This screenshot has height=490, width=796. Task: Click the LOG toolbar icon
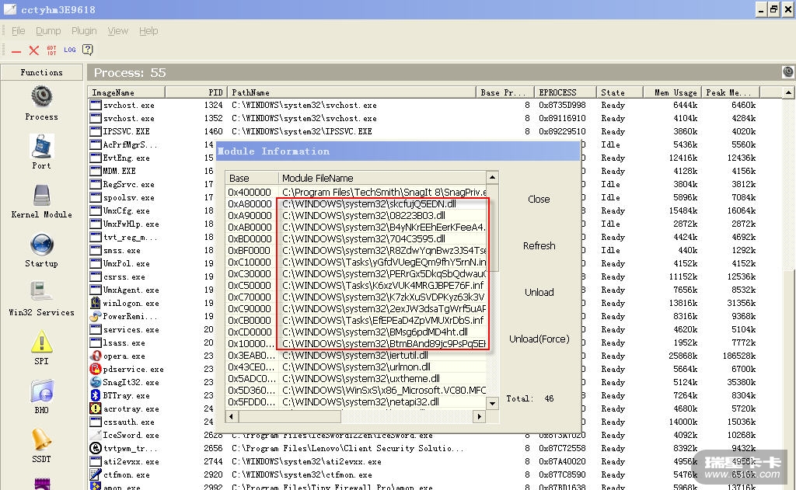pos(70,50)
